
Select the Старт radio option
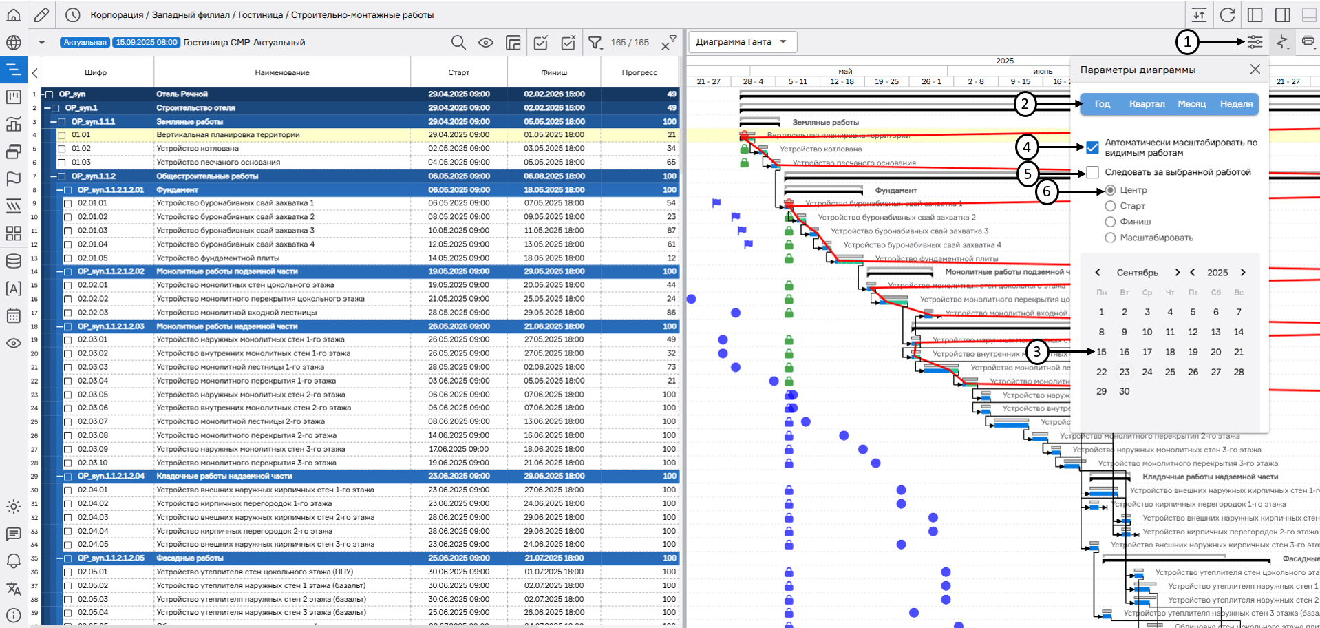tap(1110, 206)
